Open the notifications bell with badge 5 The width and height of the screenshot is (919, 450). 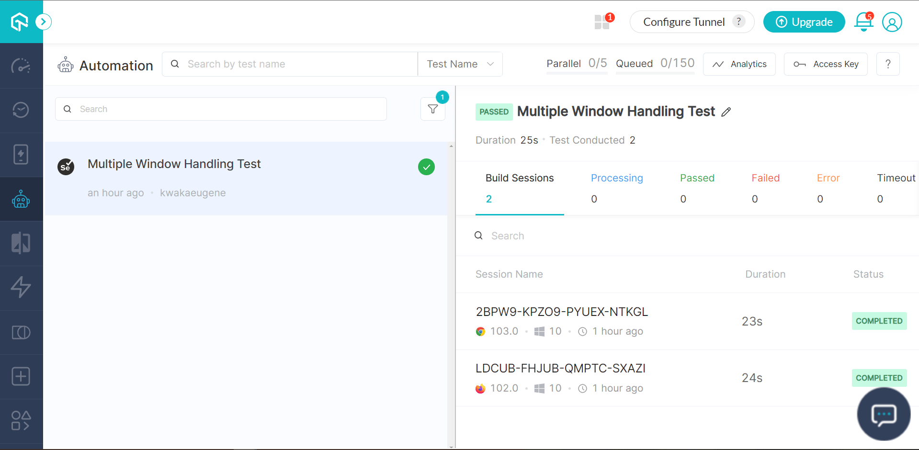point(863,22)
